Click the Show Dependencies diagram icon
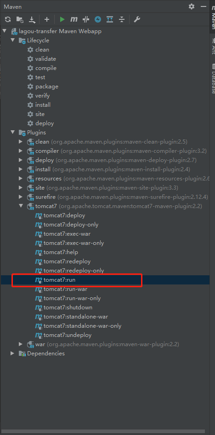The width and height of the screenshot is (215, 435). (110, 19)
